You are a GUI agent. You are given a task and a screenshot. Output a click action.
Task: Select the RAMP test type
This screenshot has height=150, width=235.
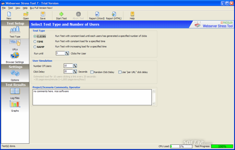(35, 47)
